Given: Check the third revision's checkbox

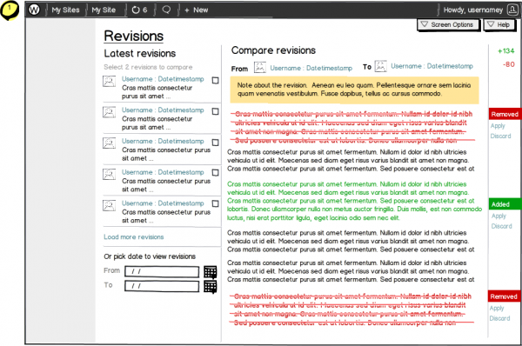Looking at the screenshot, I should (216, 143).
